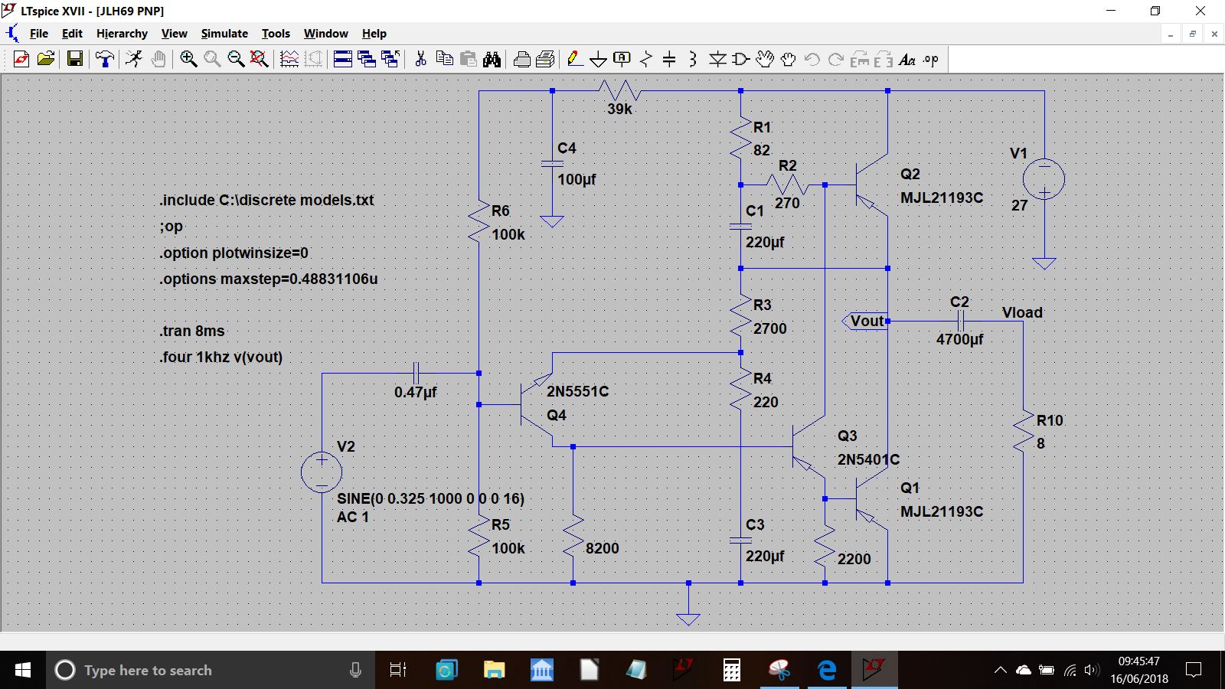Image resolution: width=1225 pixels, height=689 pixels.
Task: Open the File menu
Action: tap(38, 34)
